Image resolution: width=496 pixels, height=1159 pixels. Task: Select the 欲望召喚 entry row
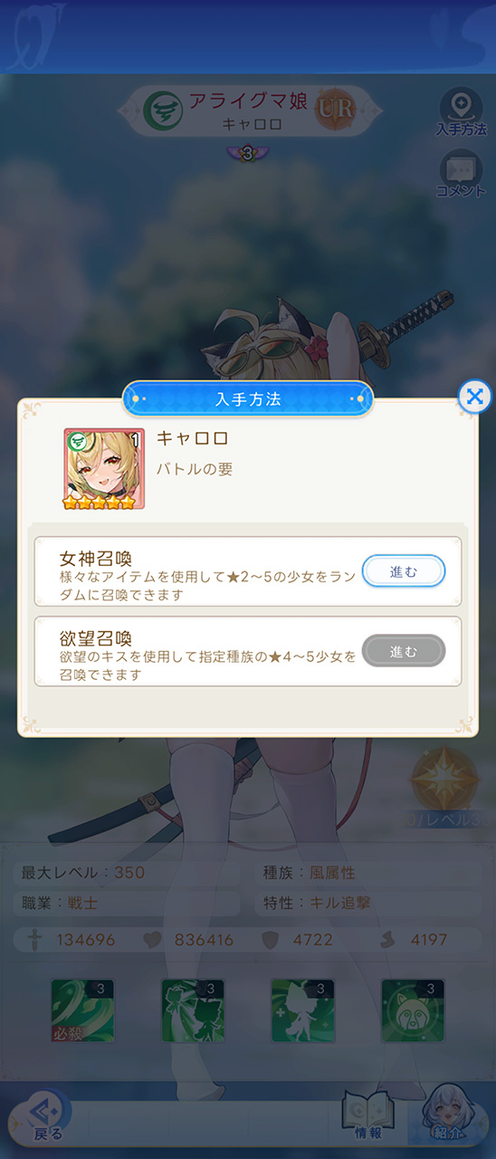coord(247,651)
